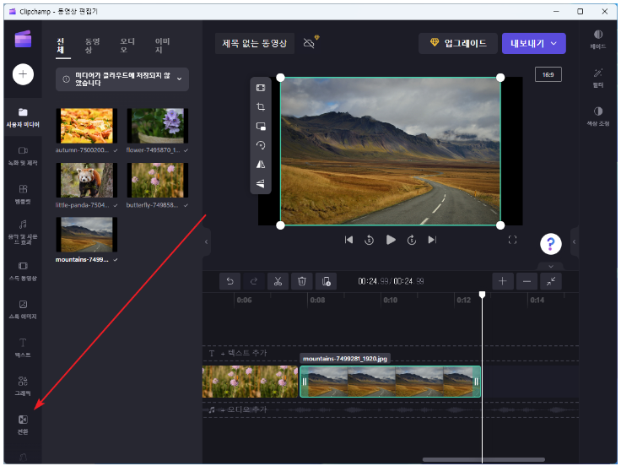Screen dimensions: 621x466
Task: Open the 스톡 동영상 section
Action: coord(23,271)
